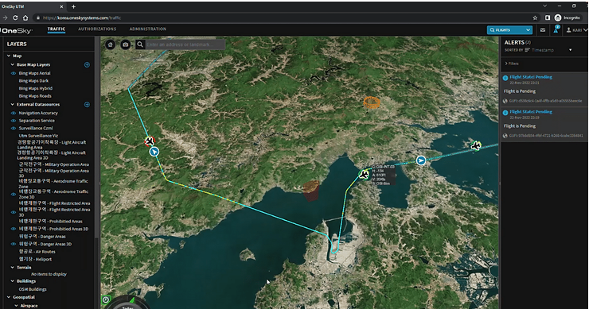
Task: Click the address or landmark search field
Action: pyautogui.click(x=185, y=44)
